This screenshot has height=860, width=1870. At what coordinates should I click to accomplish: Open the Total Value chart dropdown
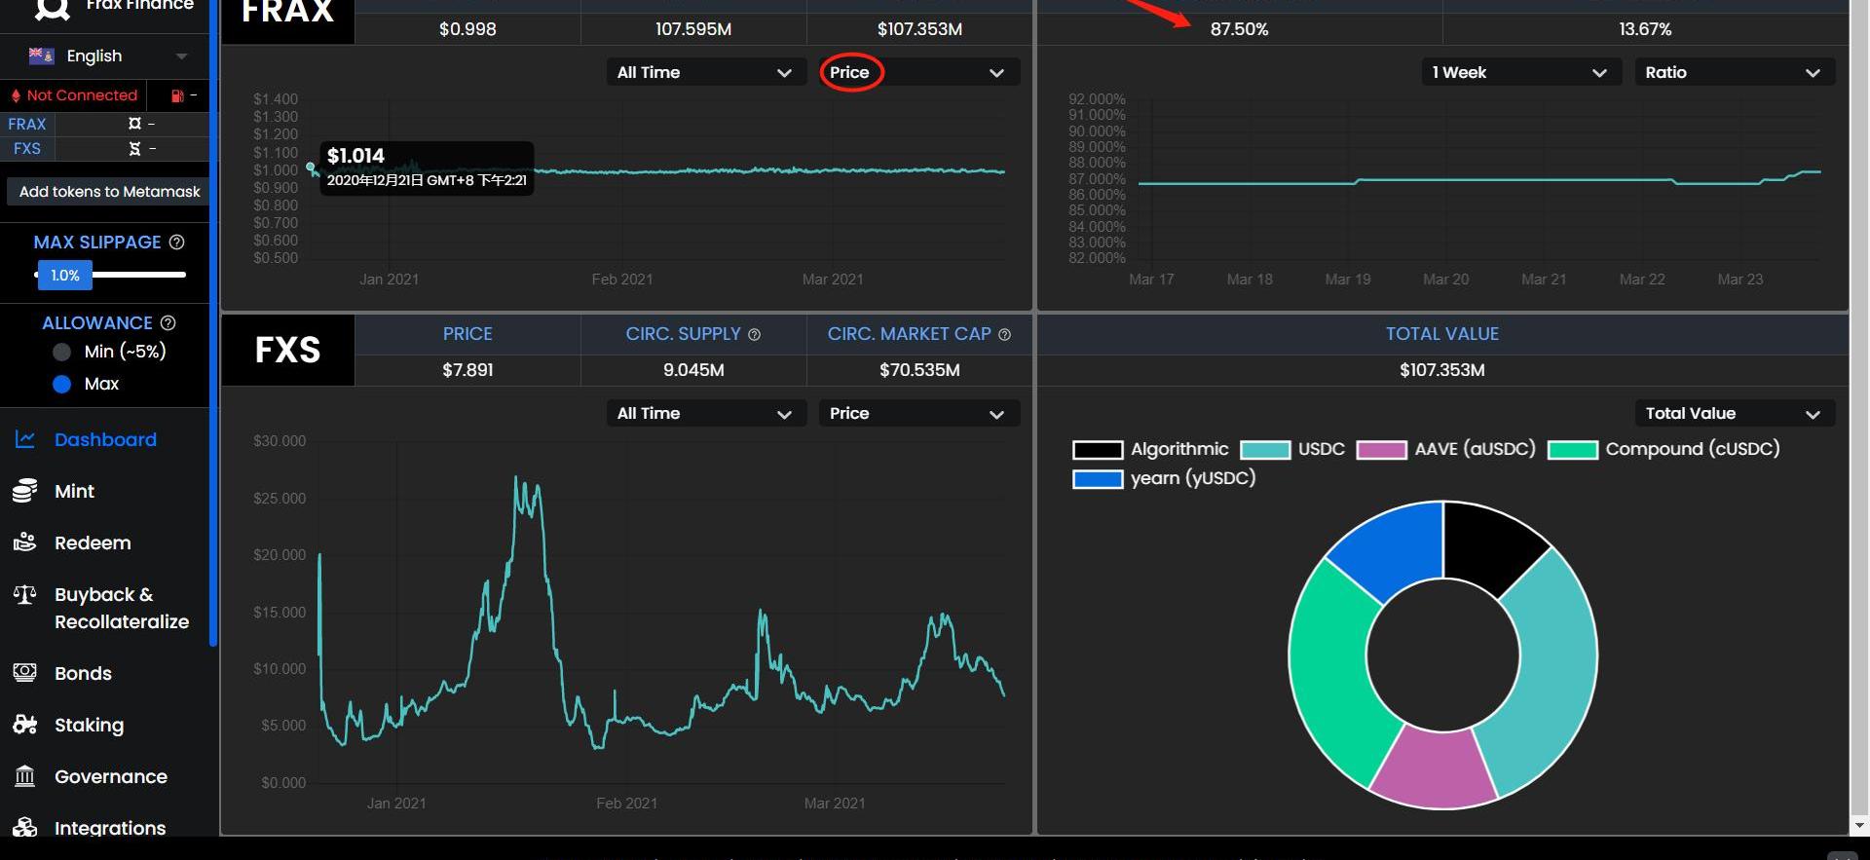click(x=1734, y=414)
